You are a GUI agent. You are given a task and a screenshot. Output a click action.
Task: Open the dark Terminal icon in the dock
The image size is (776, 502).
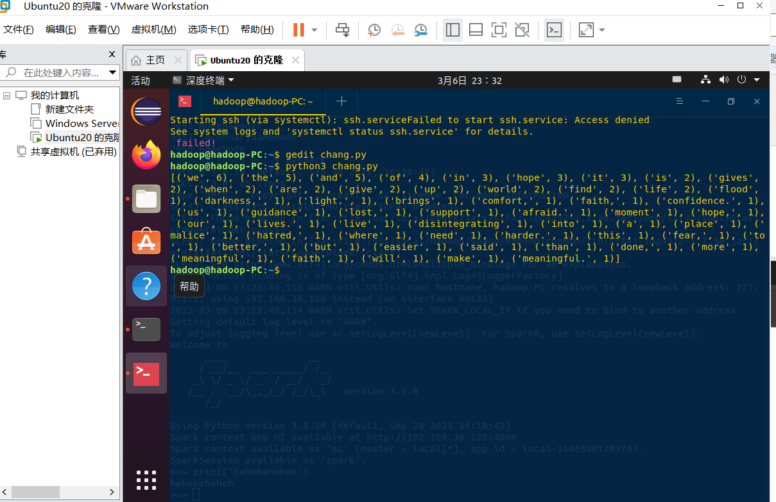pyautogui.click(x=146, y=329)
